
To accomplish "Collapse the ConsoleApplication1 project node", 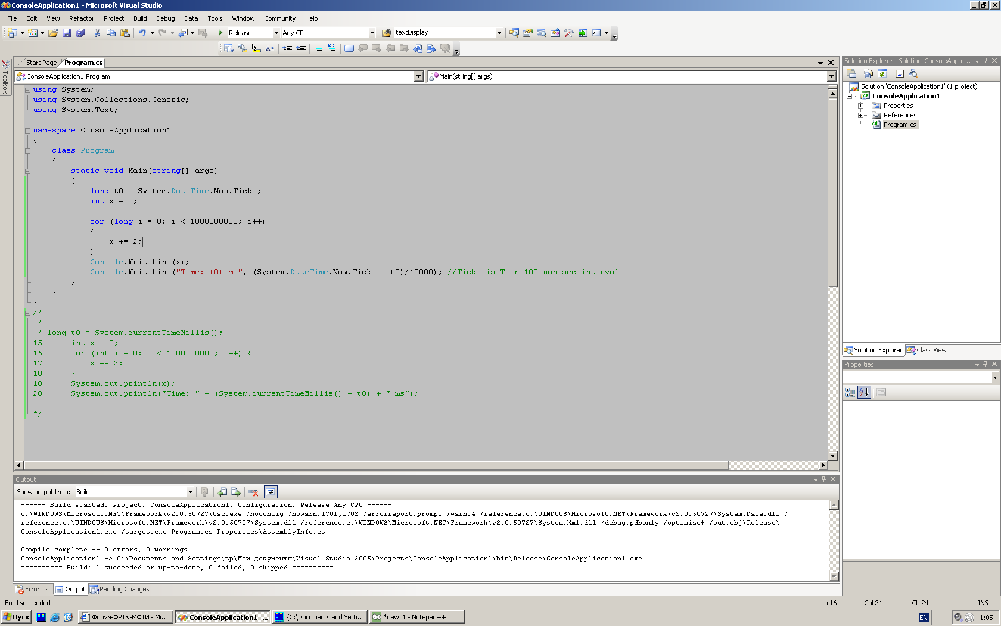I will tap(849, 96).
